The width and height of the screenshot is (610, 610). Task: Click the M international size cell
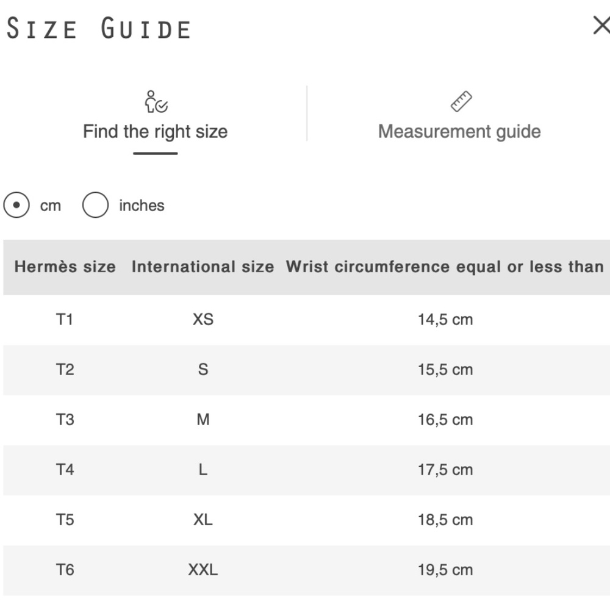tap(203, 420)
